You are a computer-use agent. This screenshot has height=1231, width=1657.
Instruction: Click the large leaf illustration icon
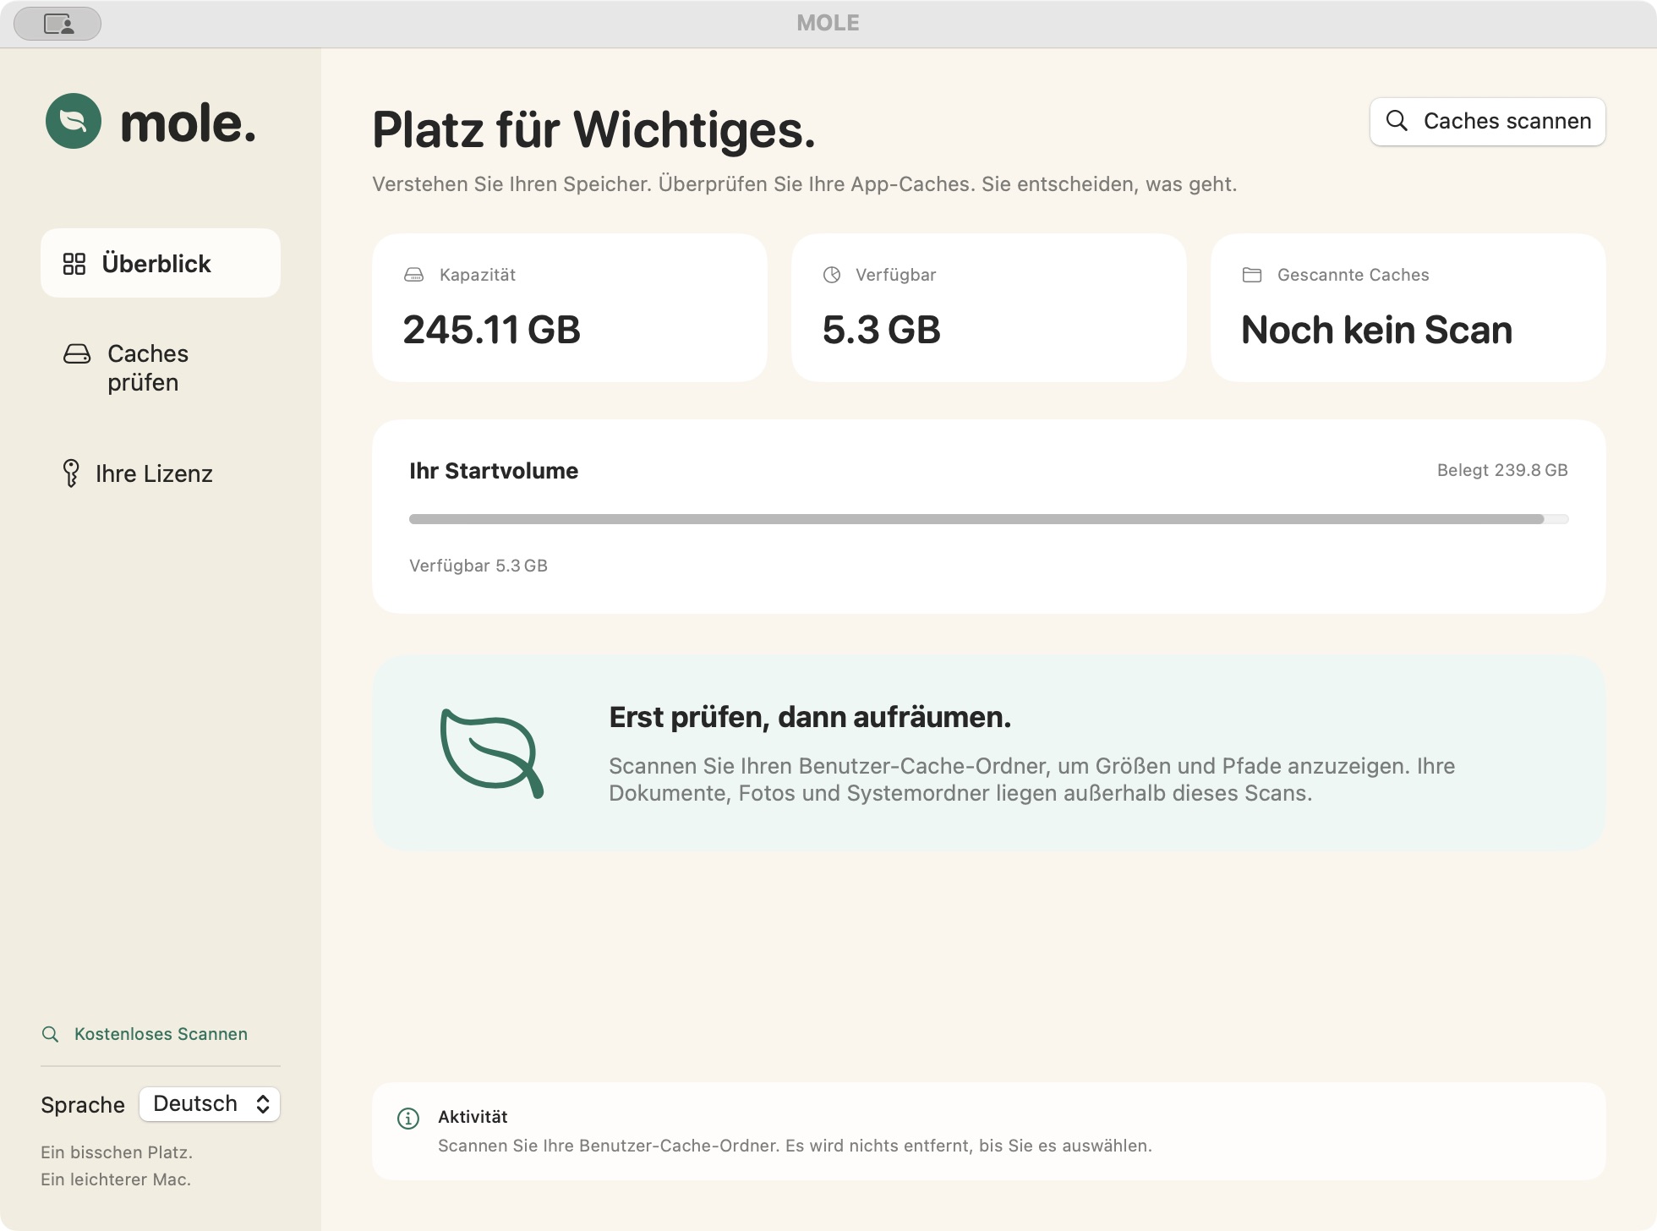pyautogui.click(x=491, y=752)
